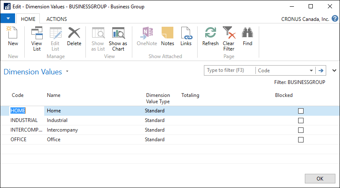Open the Code filter field dropdown
Image resolution: width=340 pixels, height=188 pixels.
click(x=311, y=71)
